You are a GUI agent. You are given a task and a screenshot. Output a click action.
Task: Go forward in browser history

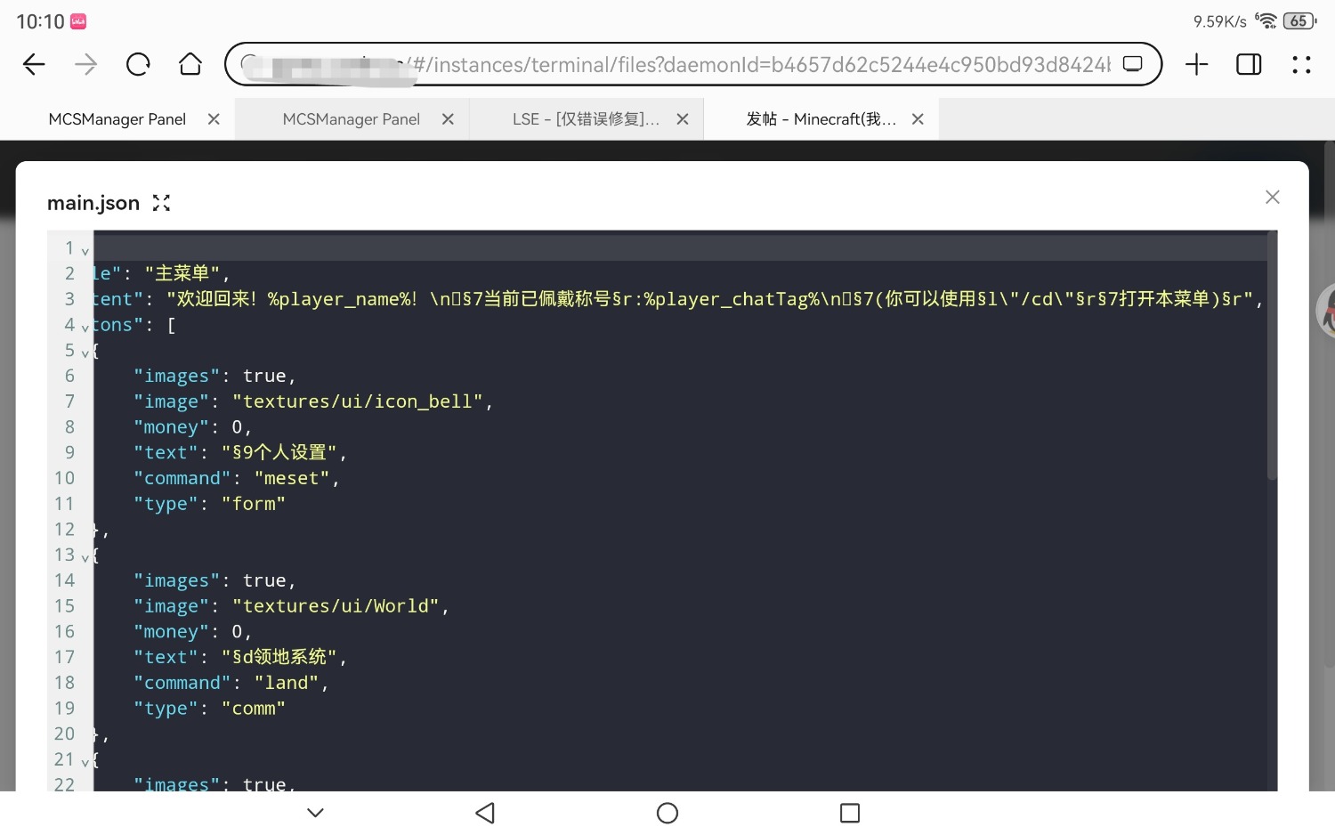(86, 64)
